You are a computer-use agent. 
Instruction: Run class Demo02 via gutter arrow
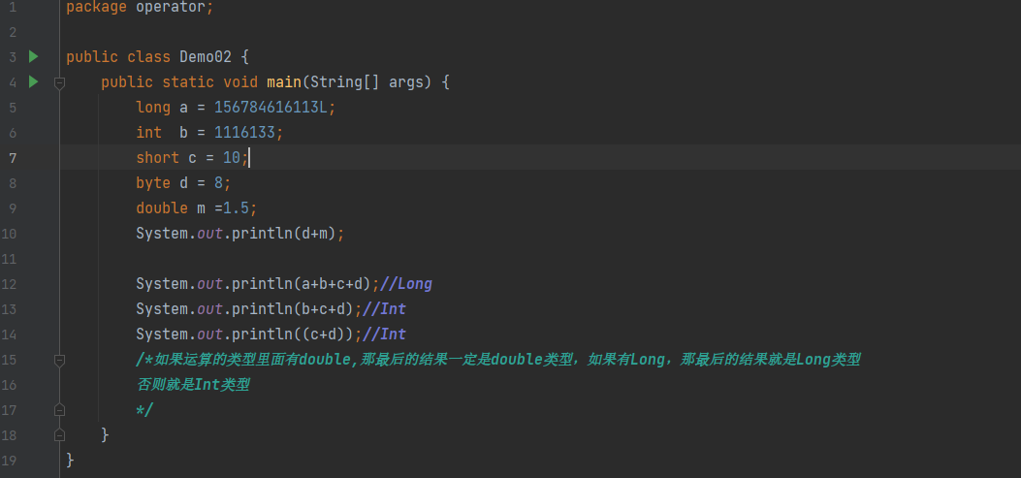click(x=34, y=56)
